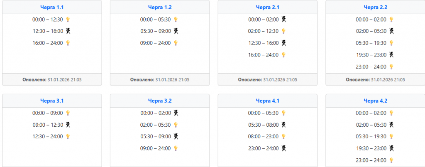This screenshot has width=425, height=167.
Task: Select the Черга 2.1 queue title
Action: tap(268, 7)
